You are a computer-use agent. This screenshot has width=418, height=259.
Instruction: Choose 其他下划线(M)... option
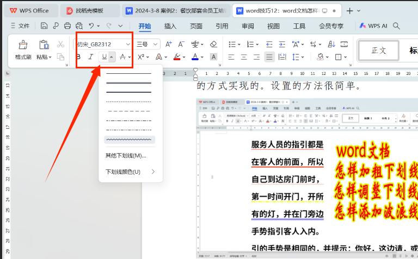[126, 156]
